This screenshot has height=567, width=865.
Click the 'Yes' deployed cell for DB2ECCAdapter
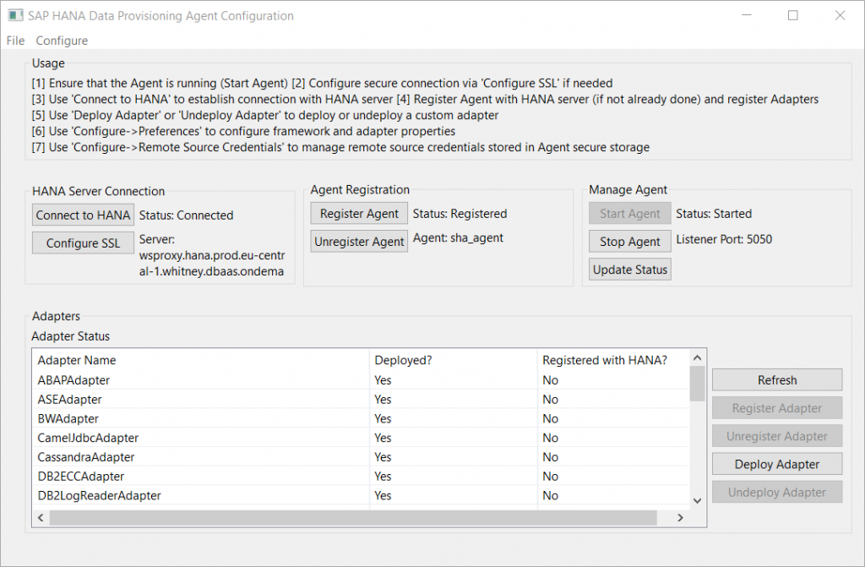[x=383, y=477]
